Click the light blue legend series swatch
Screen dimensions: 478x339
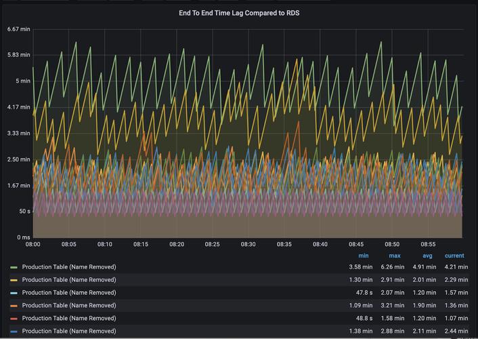(14, 293)
